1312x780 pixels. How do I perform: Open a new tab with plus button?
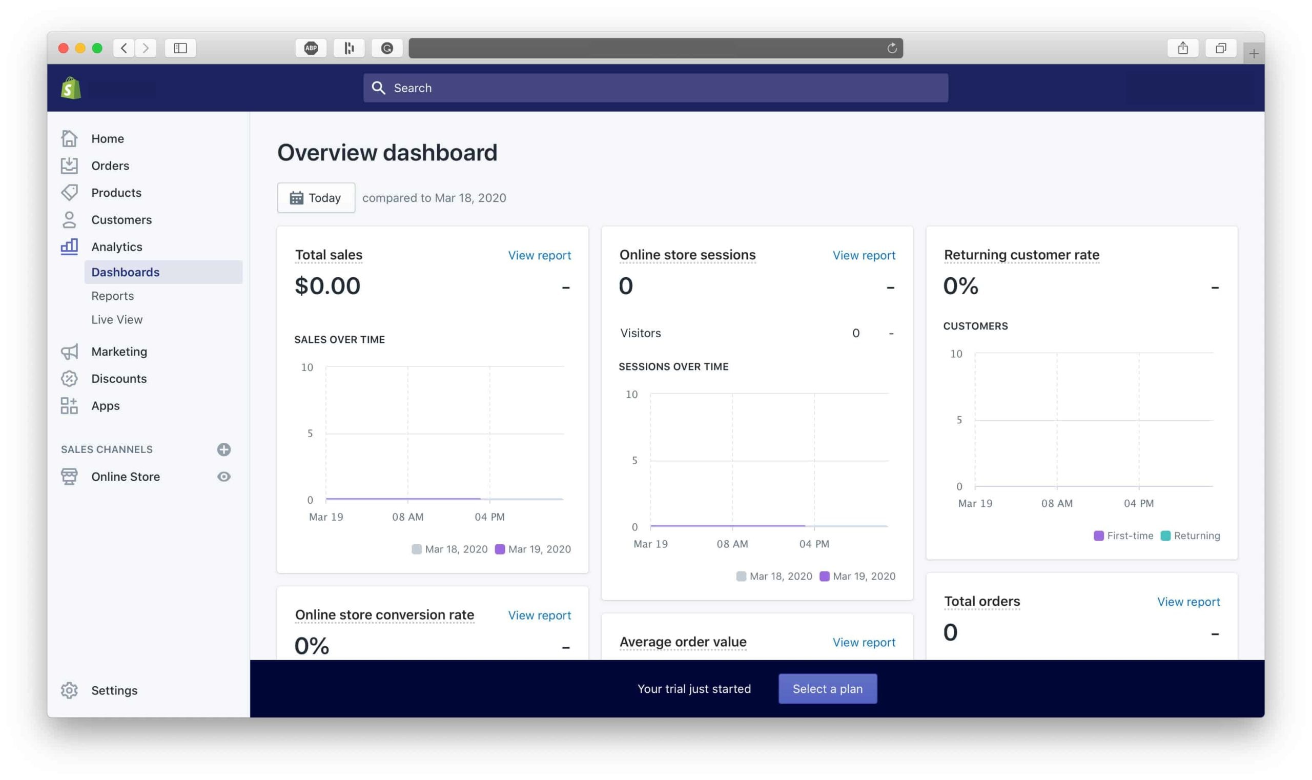1254,54
